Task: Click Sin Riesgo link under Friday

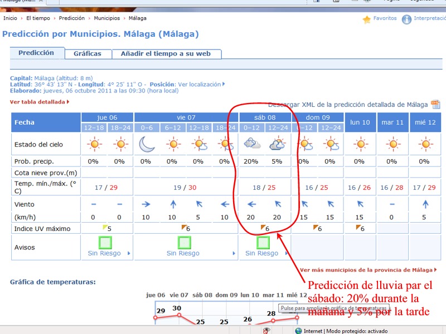Action: click(183, 253)
